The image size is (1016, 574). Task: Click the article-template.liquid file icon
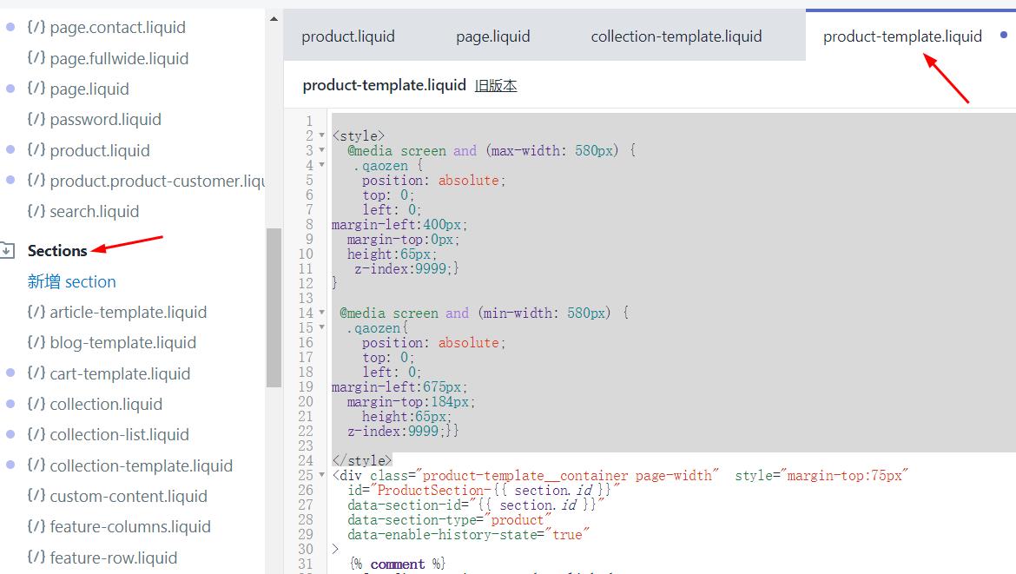click(x=36, y=313)
